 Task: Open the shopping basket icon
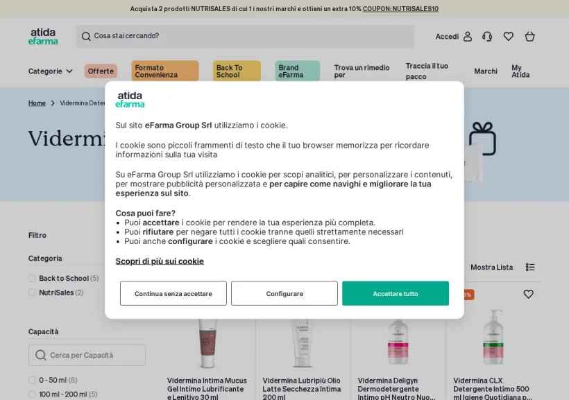coord(530,36)
